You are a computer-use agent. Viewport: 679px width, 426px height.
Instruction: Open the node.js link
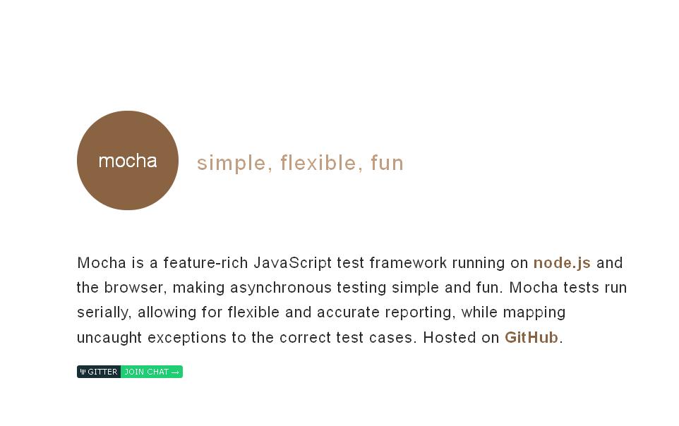(x=562, y=263)
